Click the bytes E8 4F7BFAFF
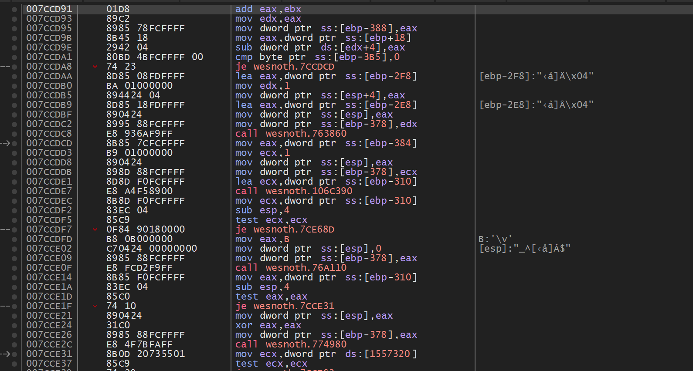This screenshot has height=371, width=693. [x=139, y=344]
